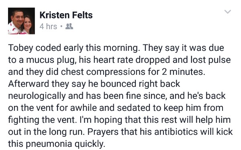Open the Kristen Felts profile name link
The width and height of the screenshot is (241, 150).
coord(66,15)
